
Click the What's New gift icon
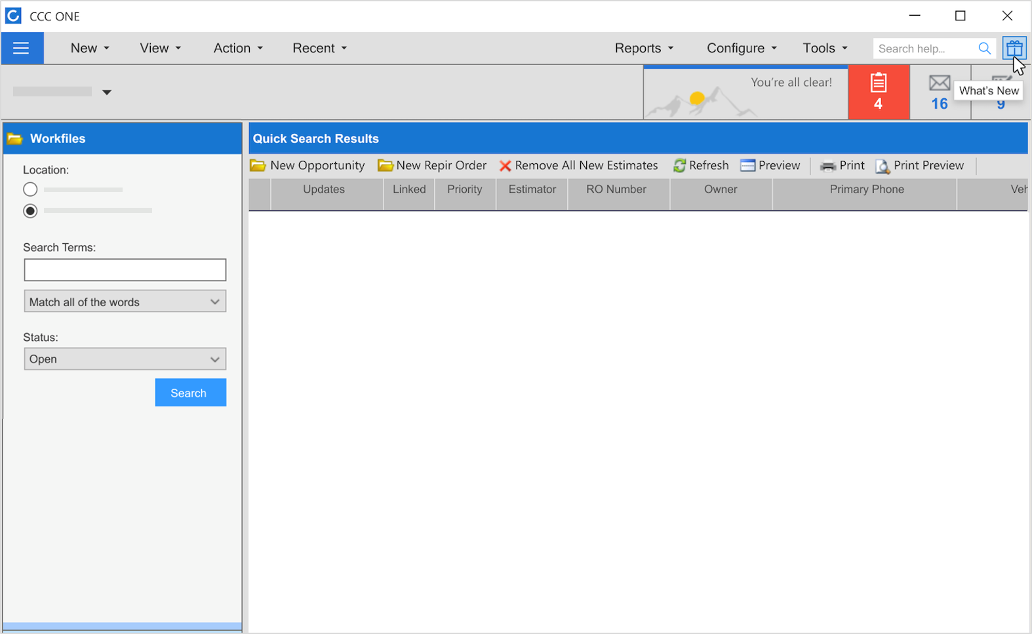(x=1014, y=48)
